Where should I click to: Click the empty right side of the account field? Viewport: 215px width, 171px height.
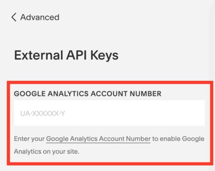pos(158,113)
